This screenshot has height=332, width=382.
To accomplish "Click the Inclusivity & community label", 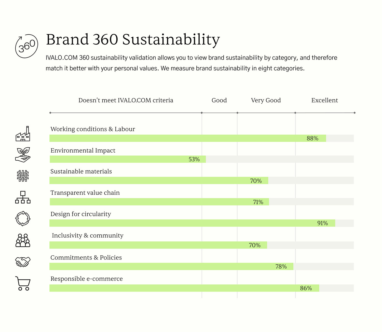I will point(88,236).
